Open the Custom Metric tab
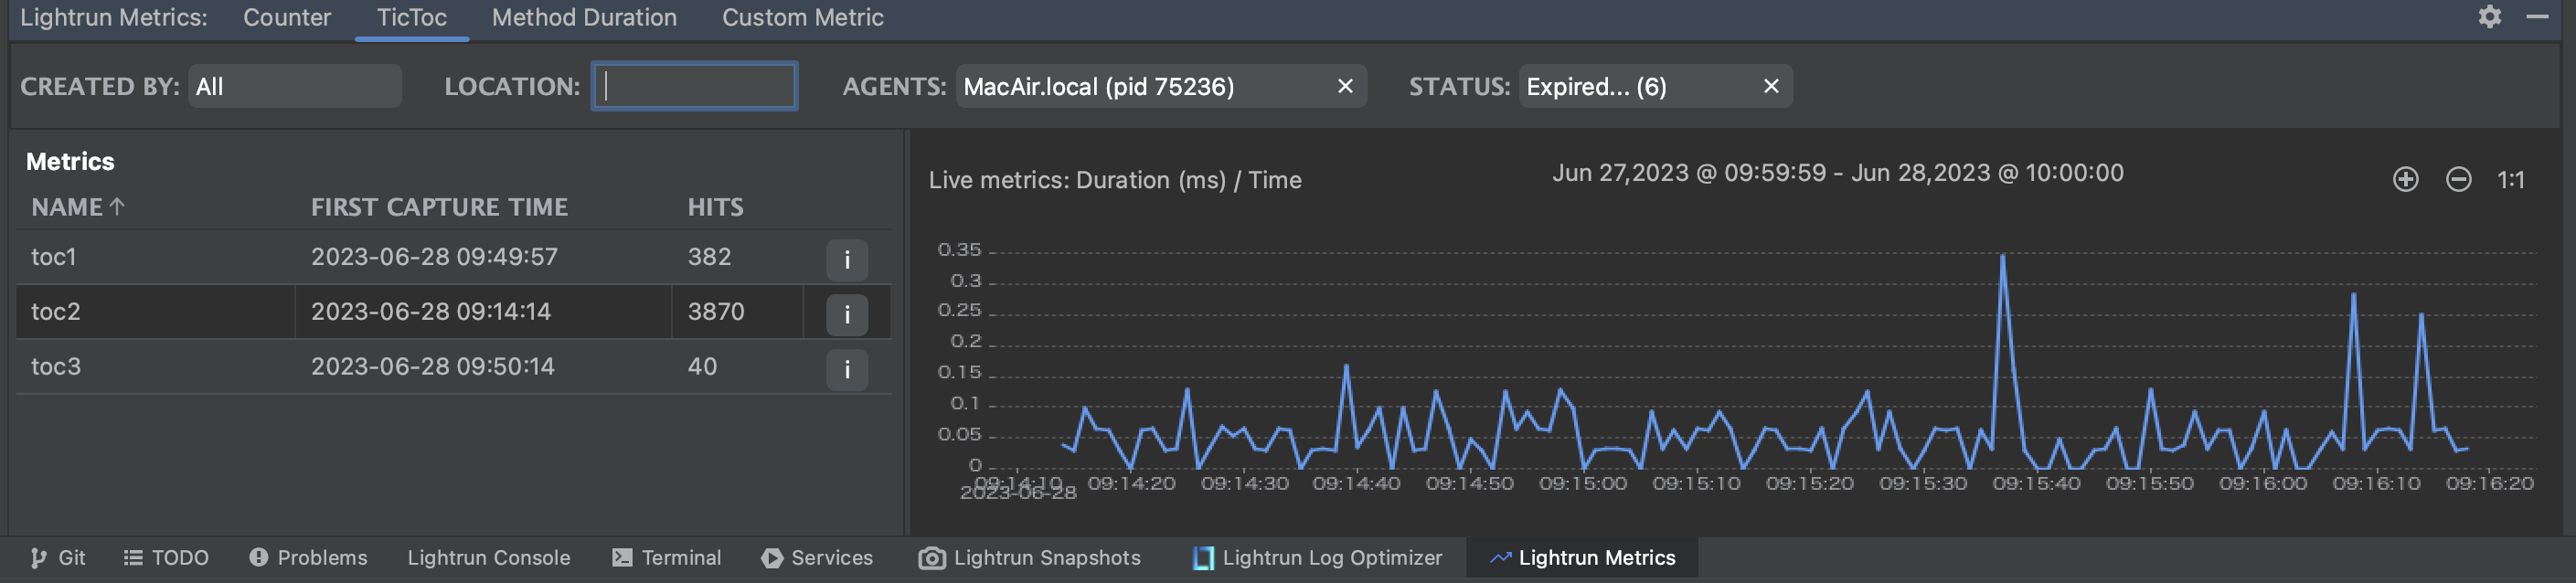The image size is (2576, 583). point(802,18)
